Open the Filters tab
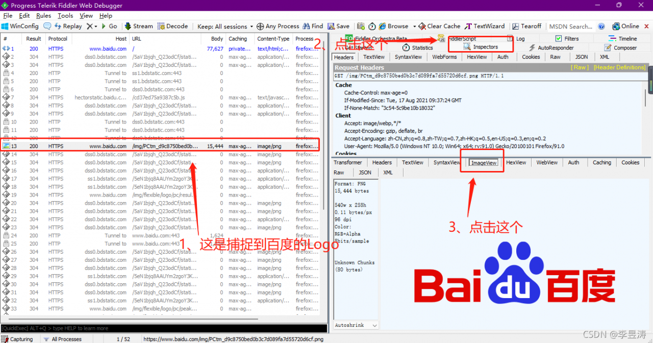The image size is (653, 343). [567, 39]
